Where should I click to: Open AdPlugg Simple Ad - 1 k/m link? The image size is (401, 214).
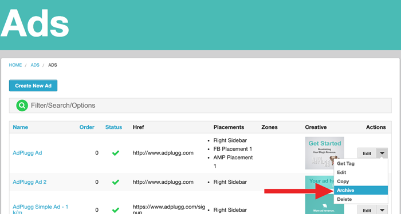tap(41, 209)
